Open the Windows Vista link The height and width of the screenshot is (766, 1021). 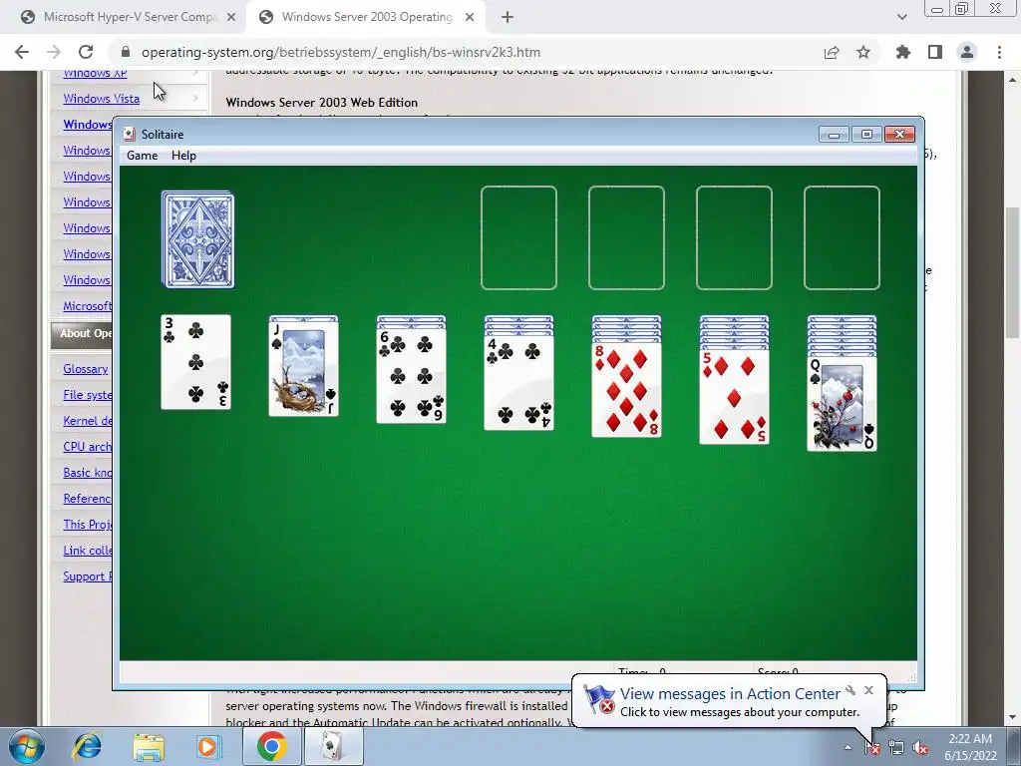point(101,99)
